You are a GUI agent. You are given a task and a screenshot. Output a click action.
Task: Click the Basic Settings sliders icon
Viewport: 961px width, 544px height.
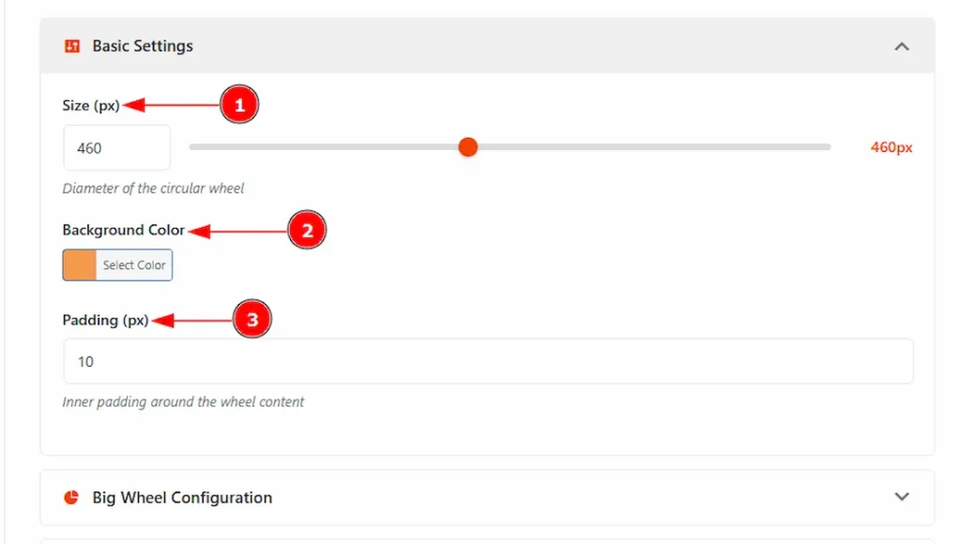point(71,46)
